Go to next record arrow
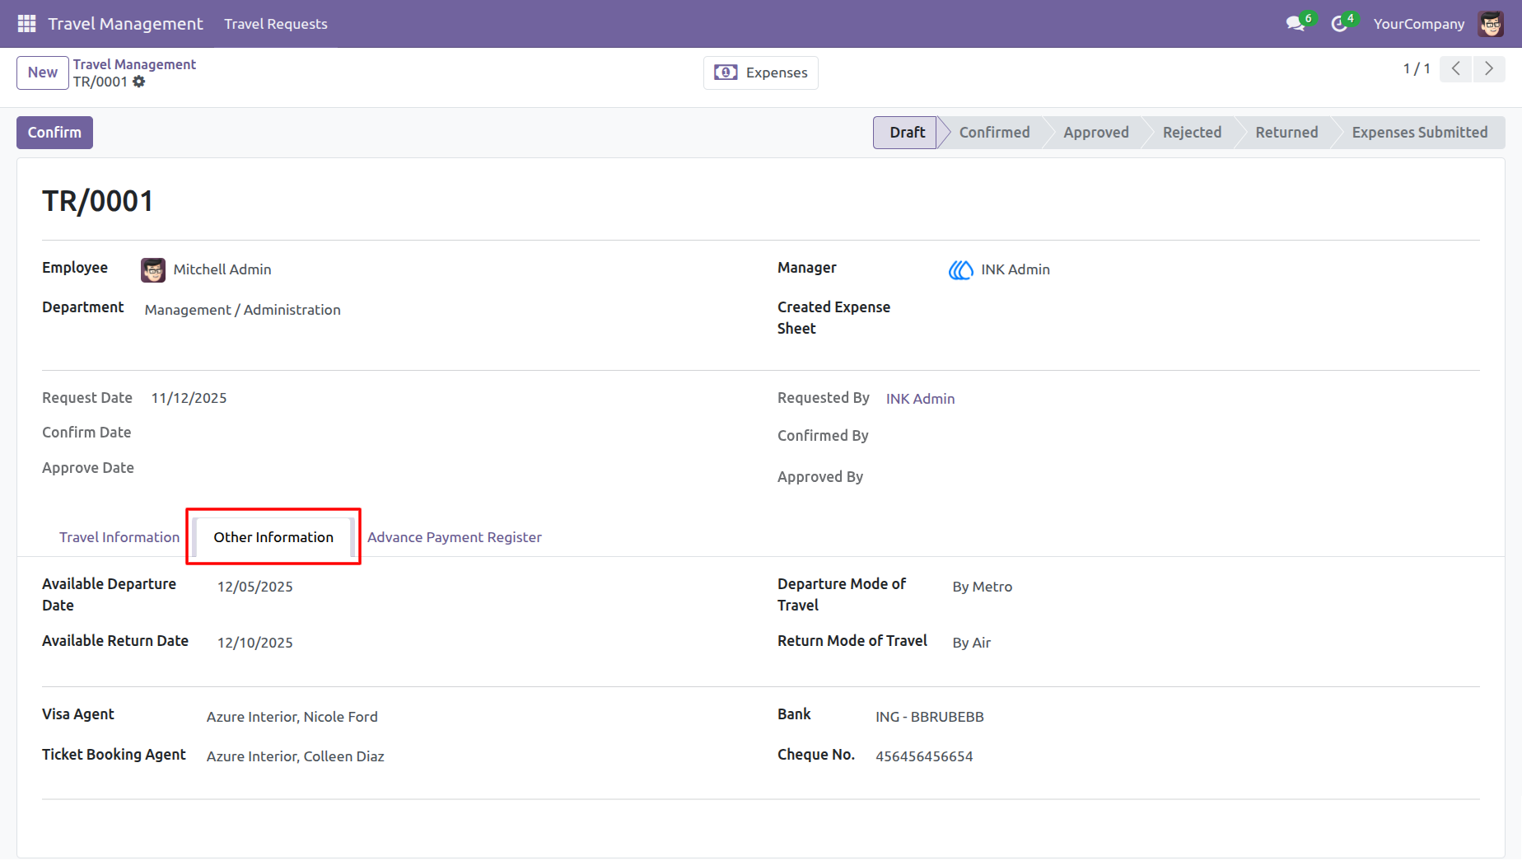 click(1489, 69)
